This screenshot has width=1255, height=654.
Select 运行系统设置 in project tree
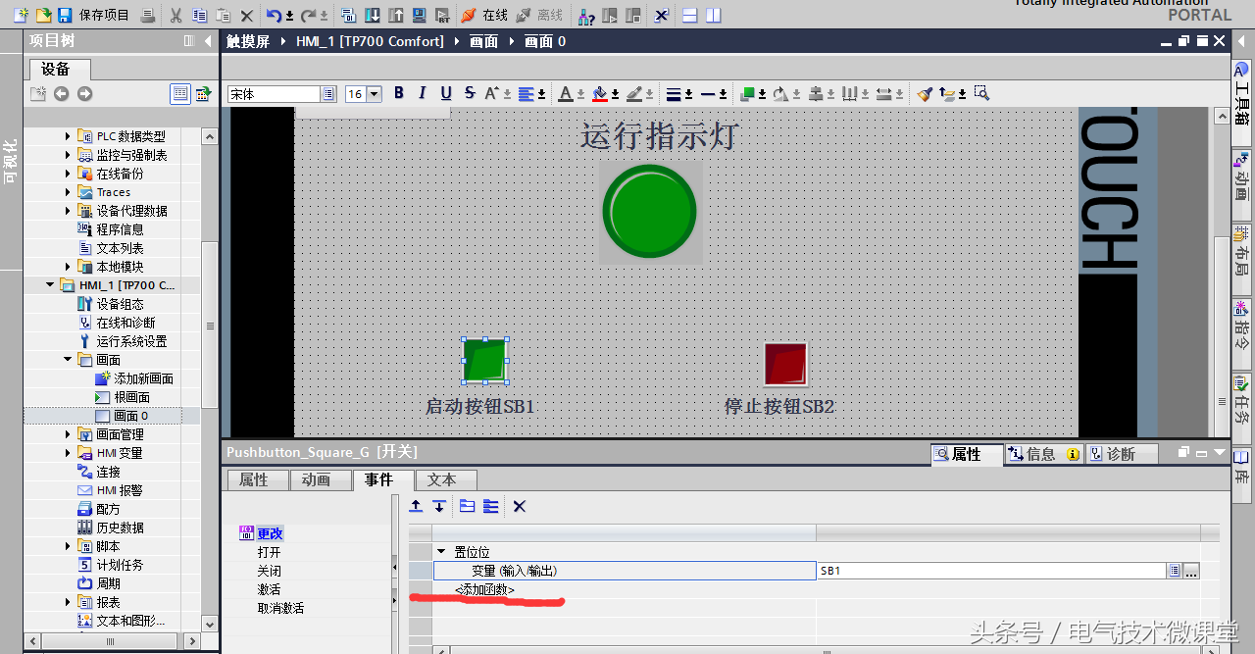(x=131, y=341)
